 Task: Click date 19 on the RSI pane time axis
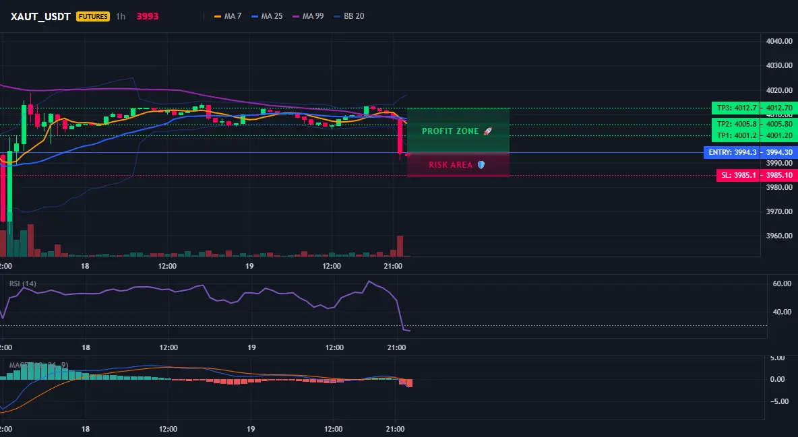251,347
